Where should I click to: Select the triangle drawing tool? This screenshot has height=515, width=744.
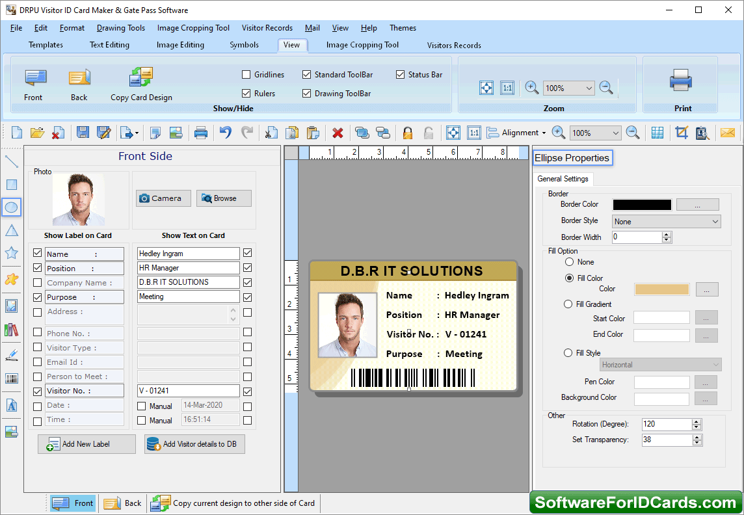[12, 230]
